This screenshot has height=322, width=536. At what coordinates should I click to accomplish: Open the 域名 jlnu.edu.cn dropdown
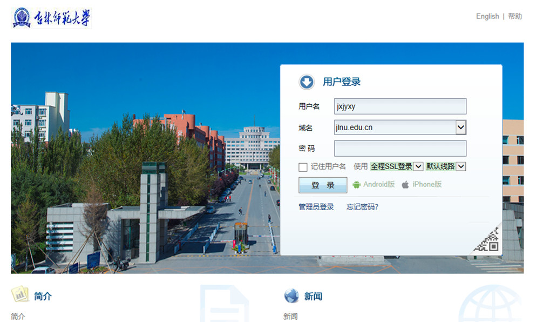tap(460, 128)
